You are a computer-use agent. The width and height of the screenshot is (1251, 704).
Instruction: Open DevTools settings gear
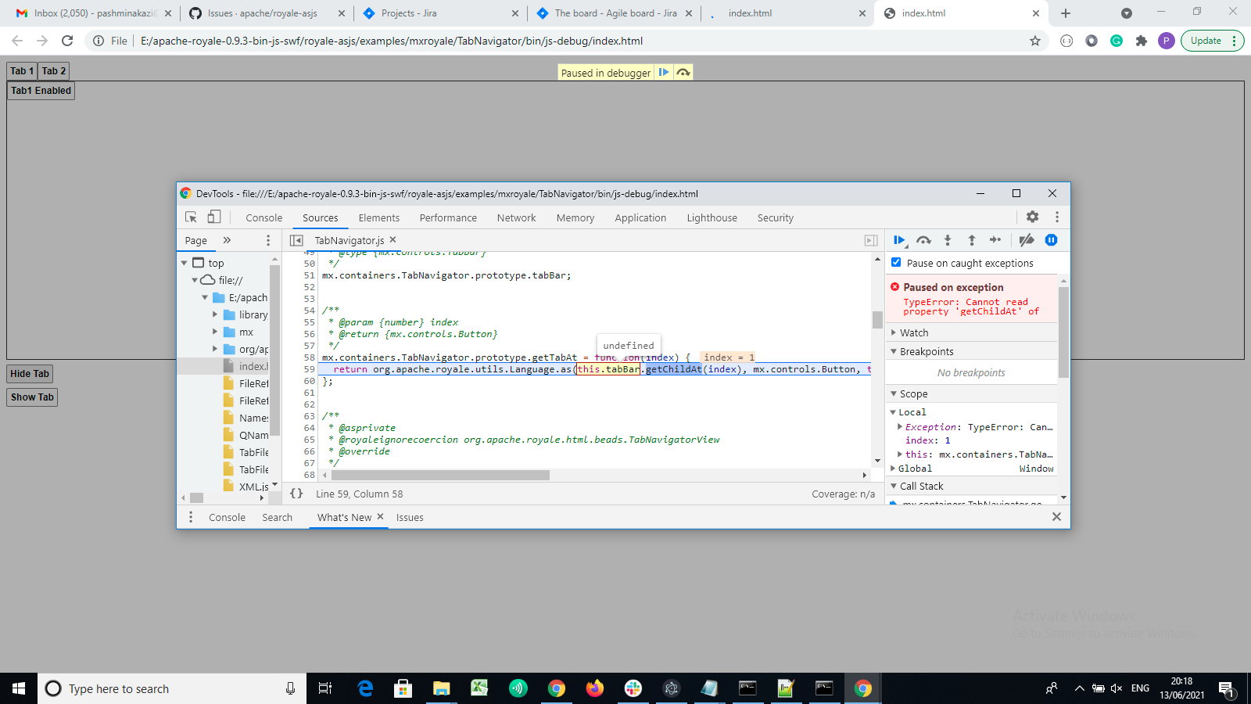click(x=1033, y=217)
